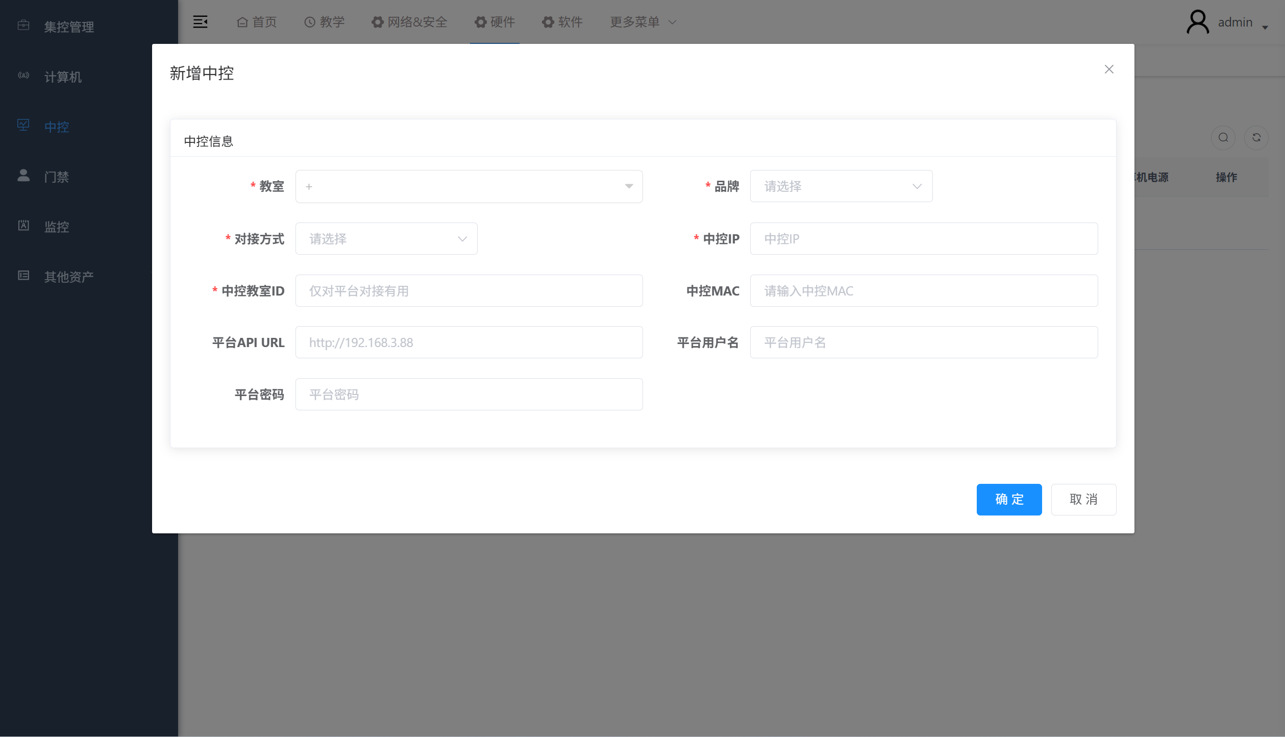
Task: Go to 首页 in the top menu
Action: [x=257, y=22]
